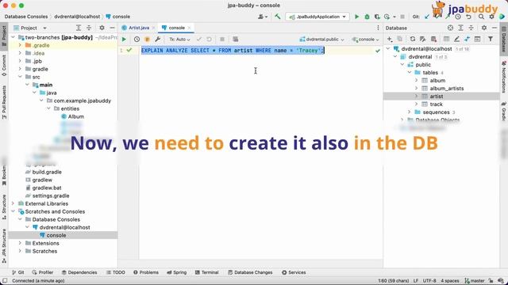Build project with hammer icon

tap(278, 17)
